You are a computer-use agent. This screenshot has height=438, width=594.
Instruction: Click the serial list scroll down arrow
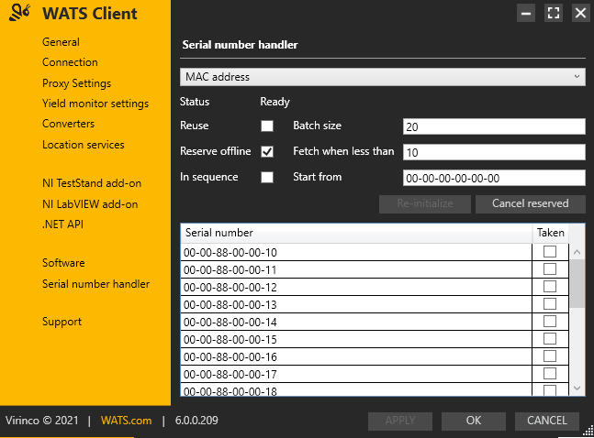tap(577, 389)
